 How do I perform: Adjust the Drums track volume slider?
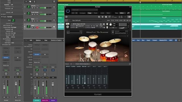(x=45, y=8)
